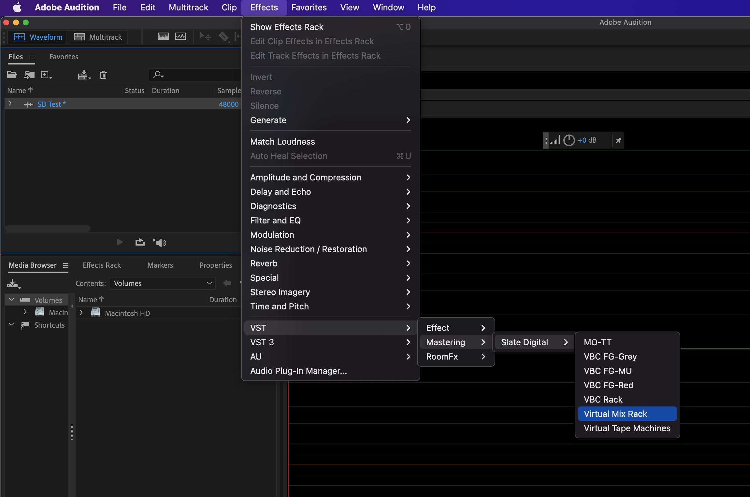Show the spectral pitch display icon
750x497 pixels.
pos(180,36)
